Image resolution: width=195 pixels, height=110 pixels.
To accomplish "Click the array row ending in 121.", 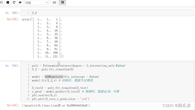I will (48, 56).
